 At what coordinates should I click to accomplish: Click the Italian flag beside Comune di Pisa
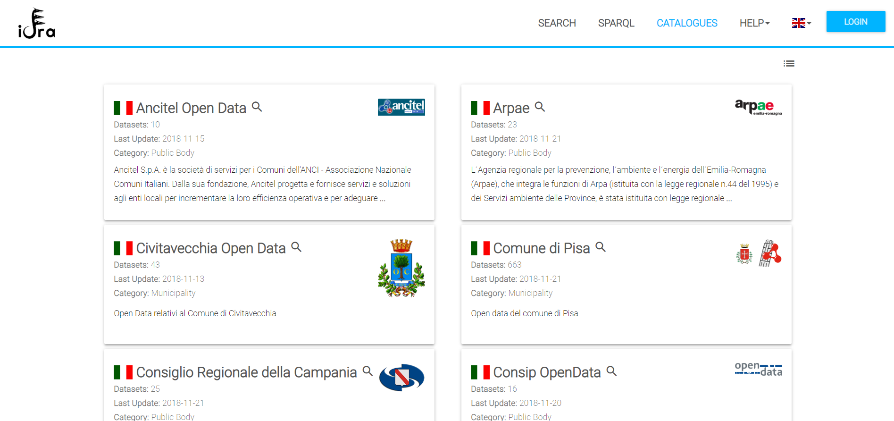point(480,248)
